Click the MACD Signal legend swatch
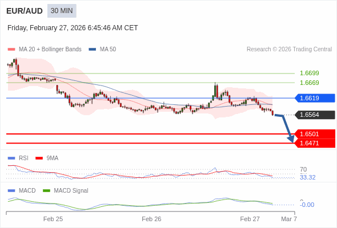 (x=46, y=191)
